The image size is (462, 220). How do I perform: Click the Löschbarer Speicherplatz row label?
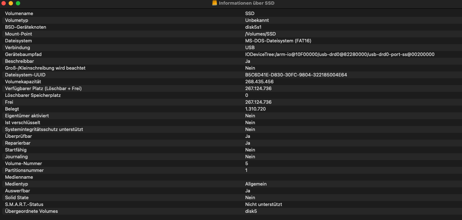click(x=33, y=95)
